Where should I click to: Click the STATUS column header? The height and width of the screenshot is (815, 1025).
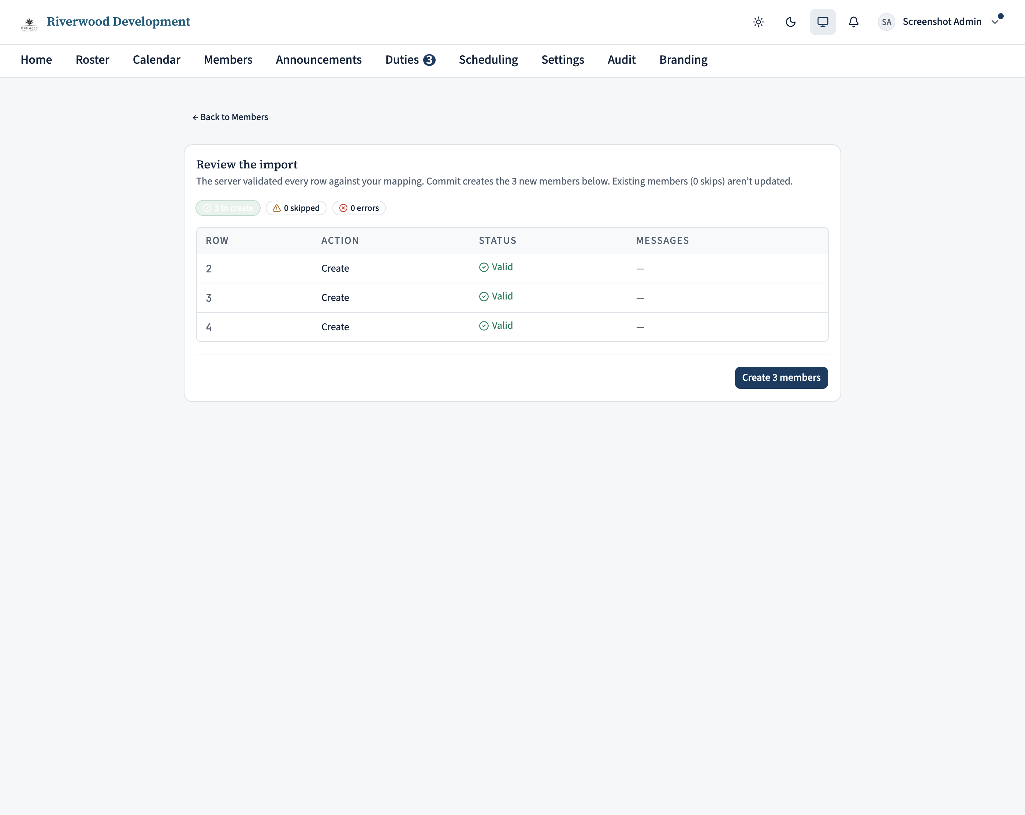[497, 241]
